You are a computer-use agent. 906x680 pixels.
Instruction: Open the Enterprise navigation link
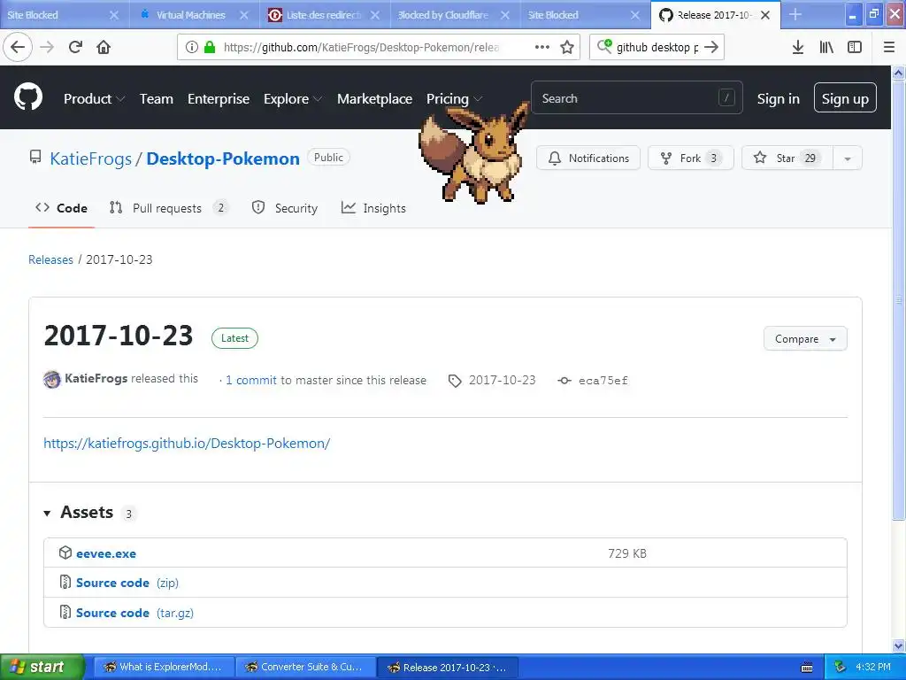point(219,99)
